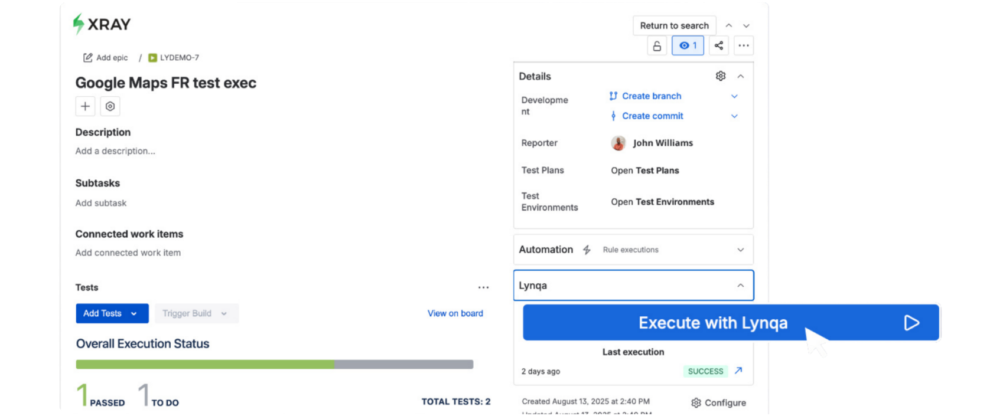The height and width of the screenshot is (416, 1003).
Task: Click the share icon
Action: tap(719, 46)
